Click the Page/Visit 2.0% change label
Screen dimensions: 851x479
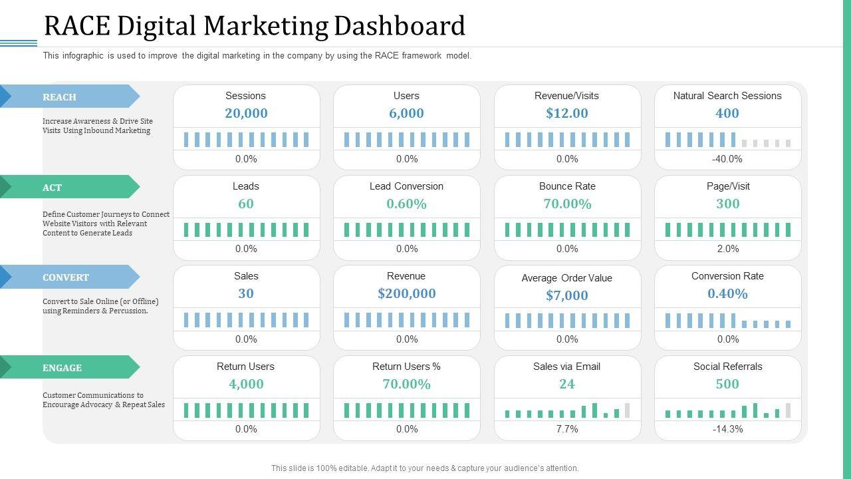pyautogui.click(x=727, y=249)
